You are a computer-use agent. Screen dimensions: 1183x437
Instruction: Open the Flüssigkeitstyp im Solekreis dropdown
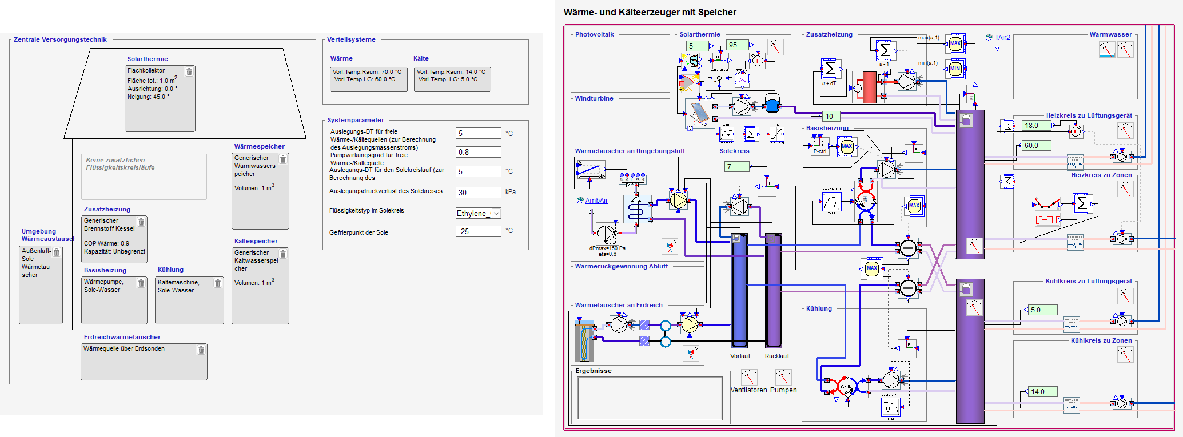coord(478,213)
